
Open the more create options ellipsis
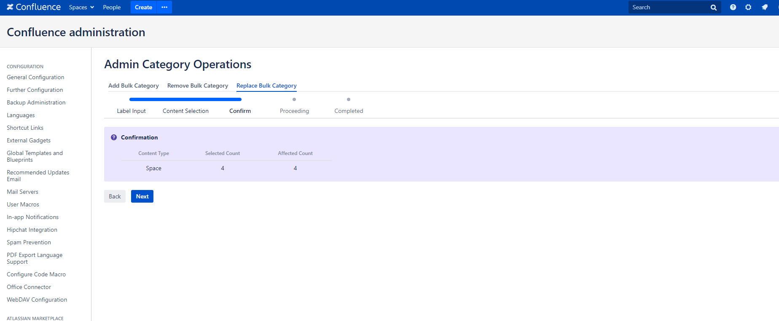[164, 7]
